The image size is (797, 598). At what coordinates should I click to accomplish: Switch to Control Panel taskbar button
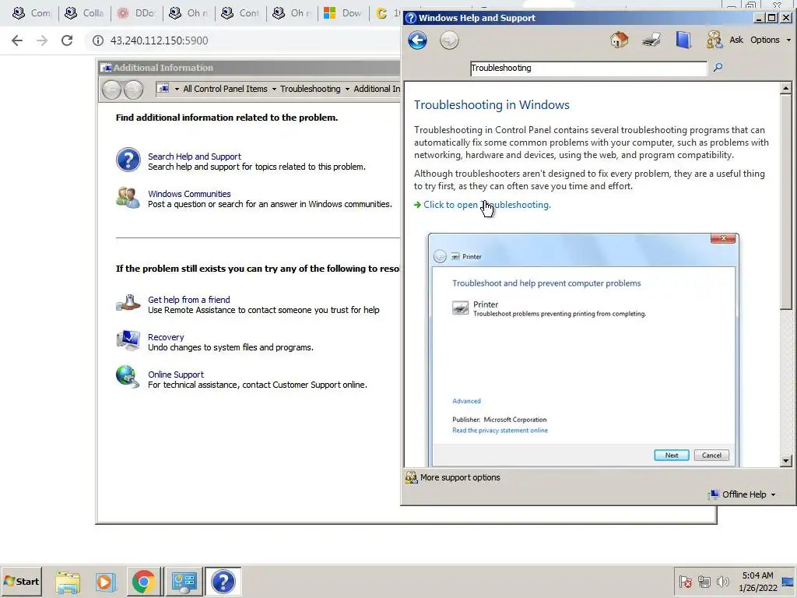184,582
